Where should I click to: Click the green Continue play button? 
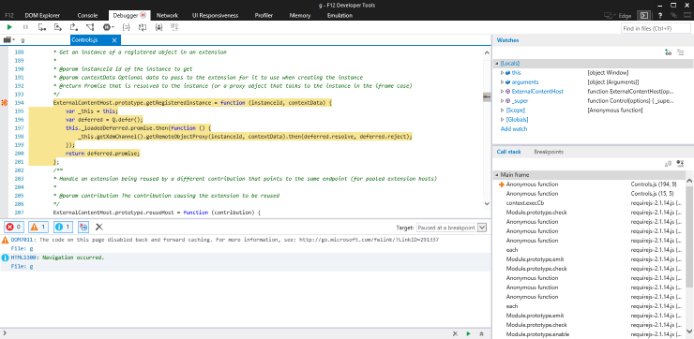coord(9,27)
